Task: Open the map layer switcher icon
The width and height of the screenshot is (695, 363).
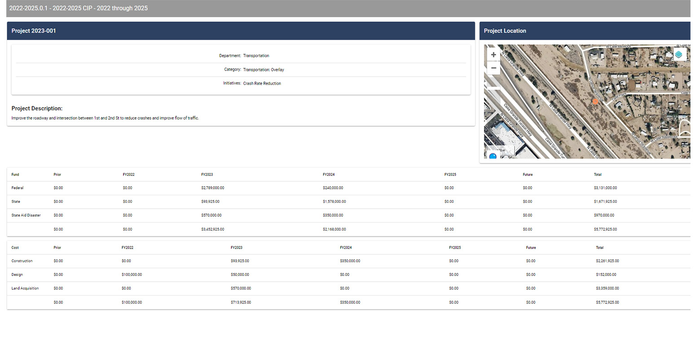Action: (679, 53)
